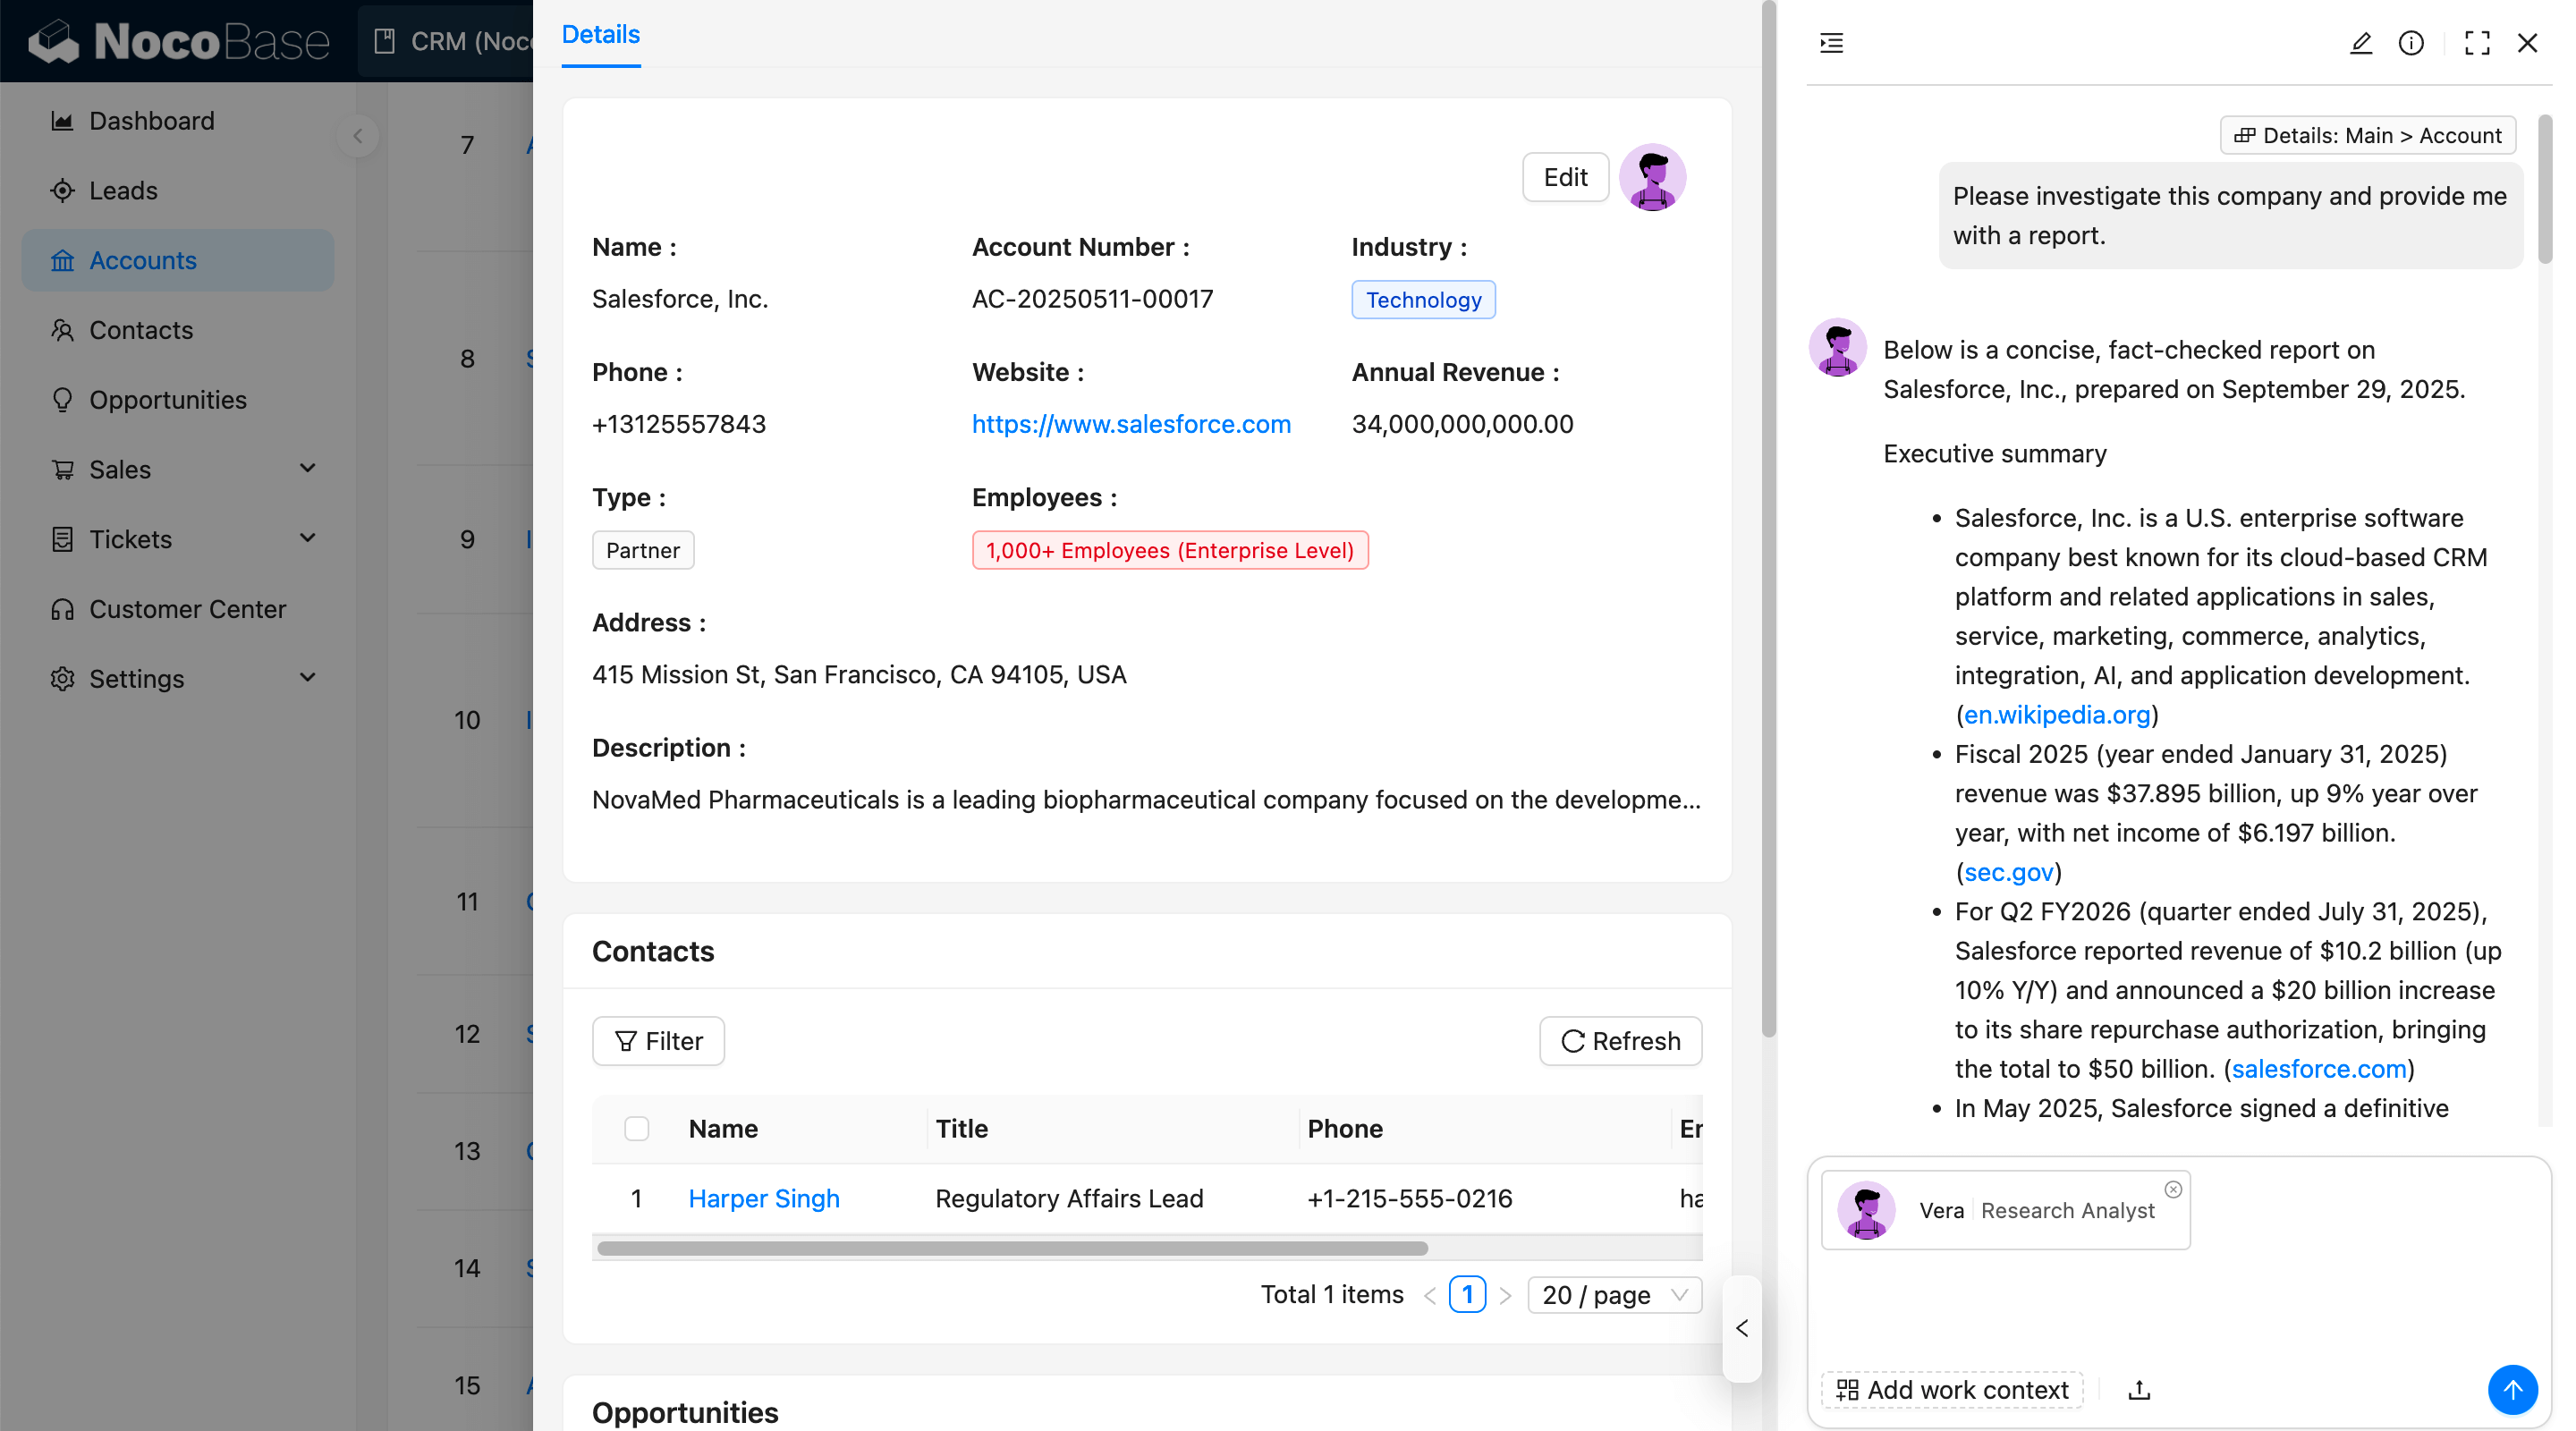Open the info circle icon
The image size is (2576, 1431).
(2411, 43)
